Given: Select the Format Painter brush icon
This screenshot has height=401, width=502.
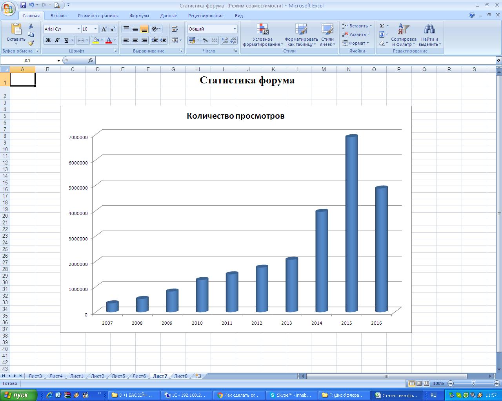Looking at the screenshot, I should click(x=31, y=43).
